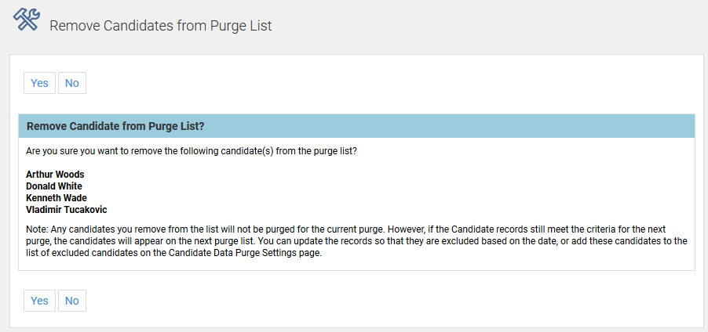Click the page title Remove Candidates from Purge List
This screenshot has width=708, height=332.
pos(160,26)
